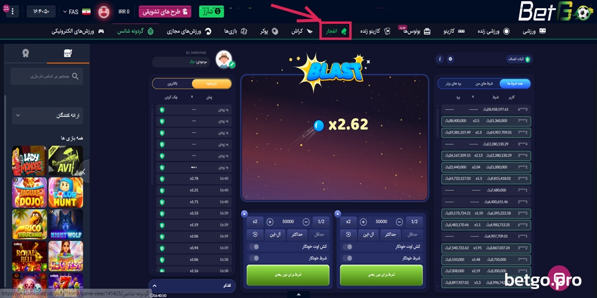This screenshot has width=597, height=298.
Task: Toggle auto bet switch in right bet panel
Action: point(347,258)
